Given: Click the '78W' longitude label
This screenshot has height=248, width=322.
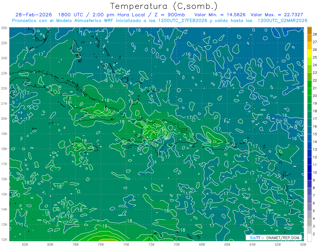Looking at the screenshot, I should click(x=75, y=244).
